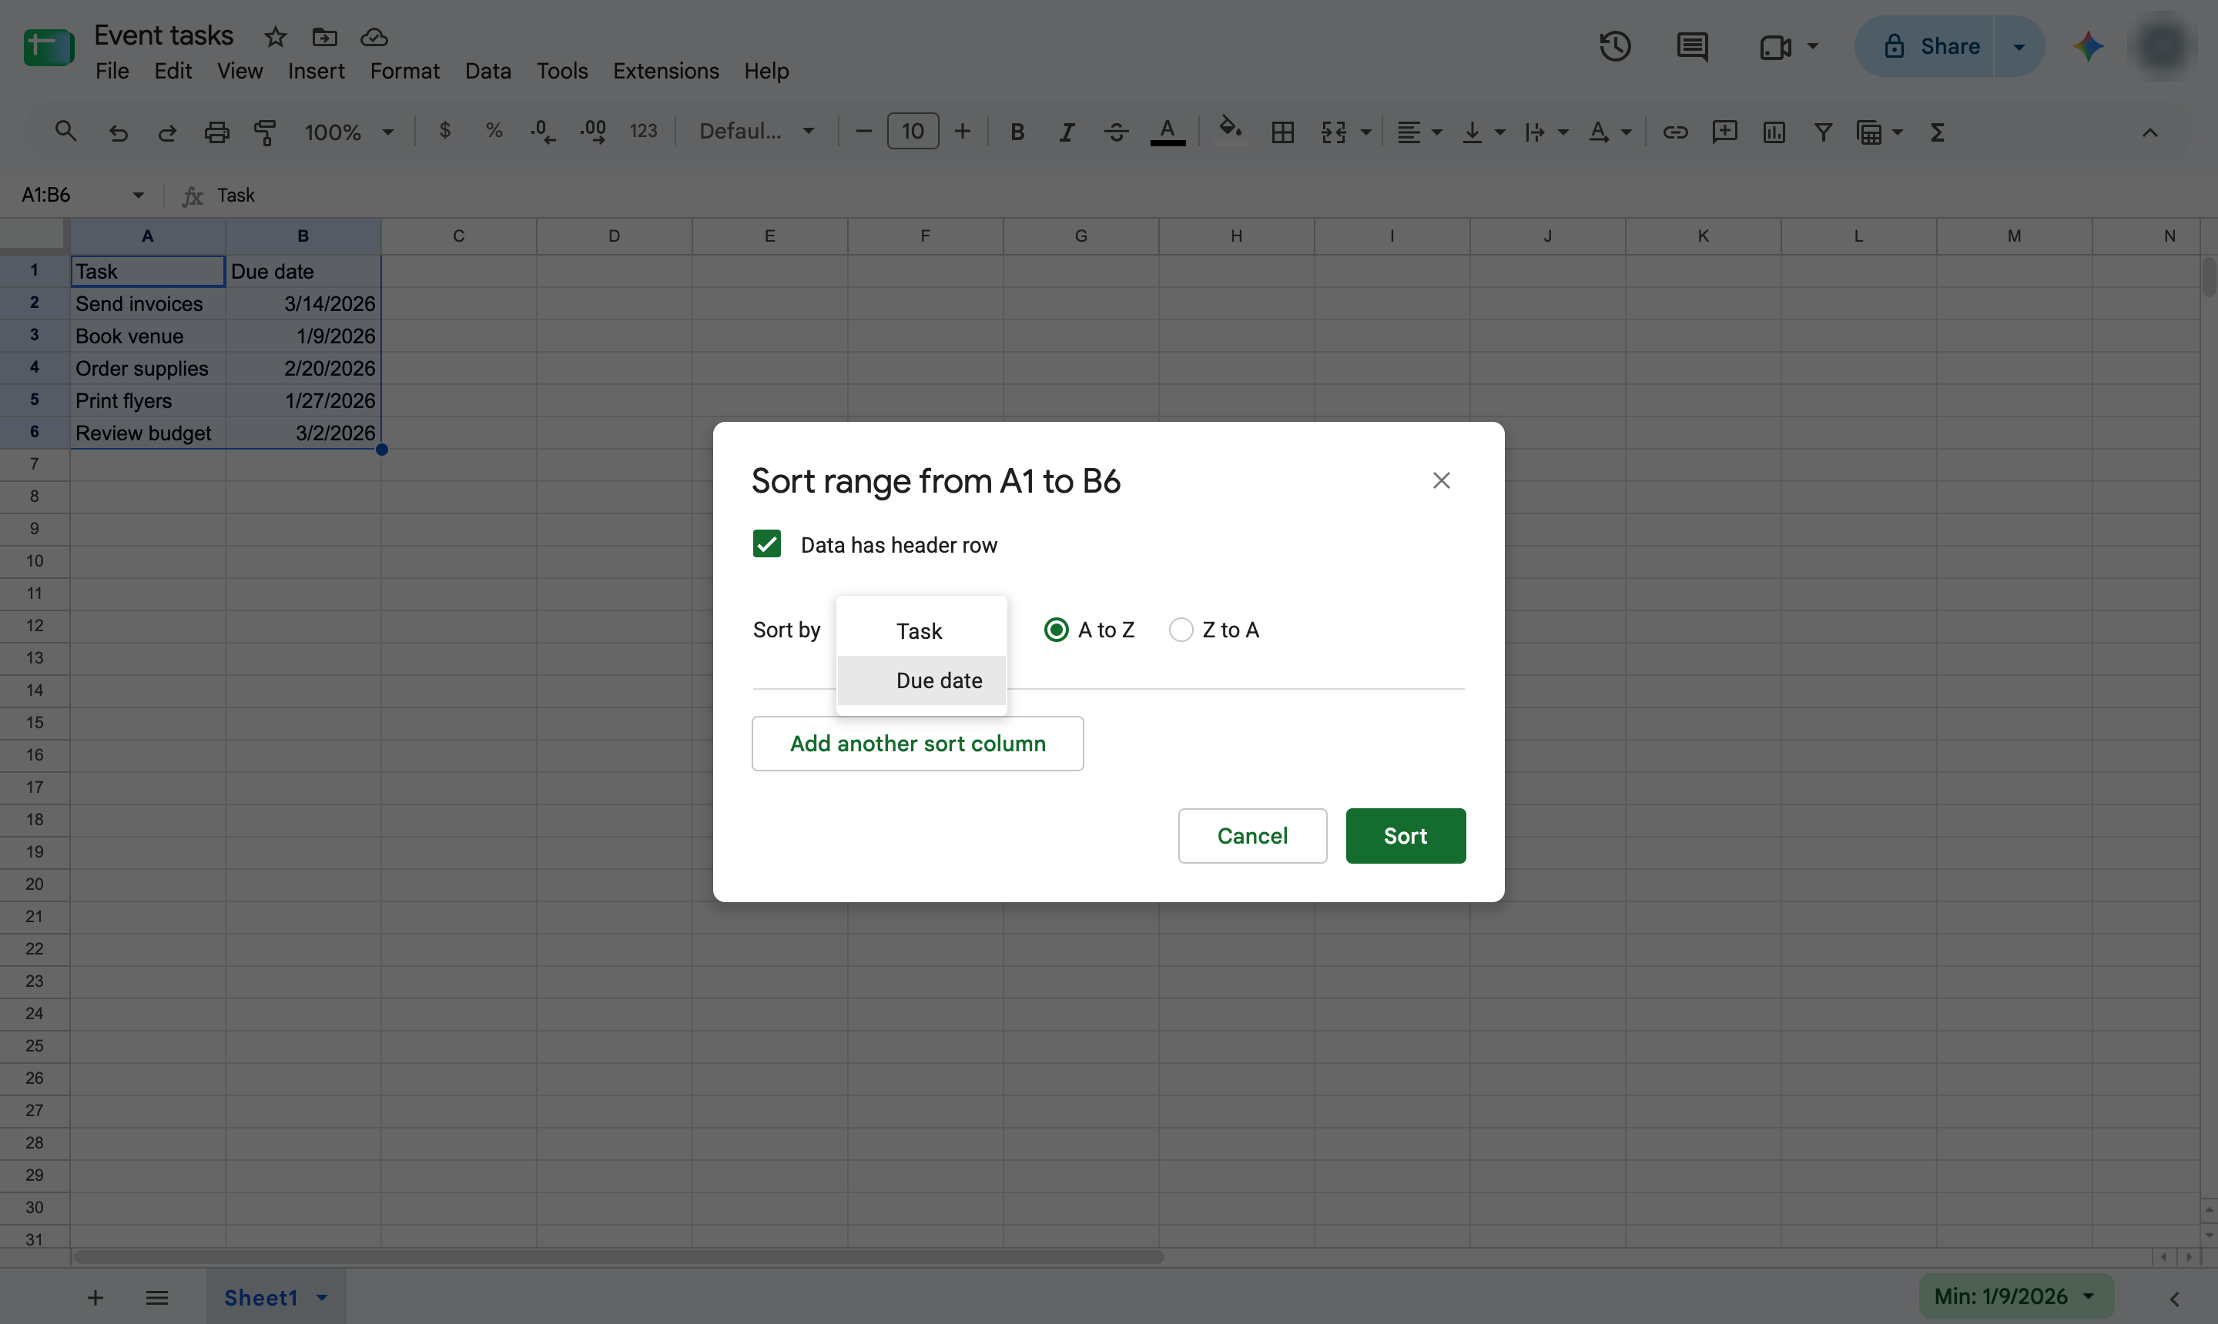Open the Default font dropdown
The image size is (2218, 1324).
point(757,131)
